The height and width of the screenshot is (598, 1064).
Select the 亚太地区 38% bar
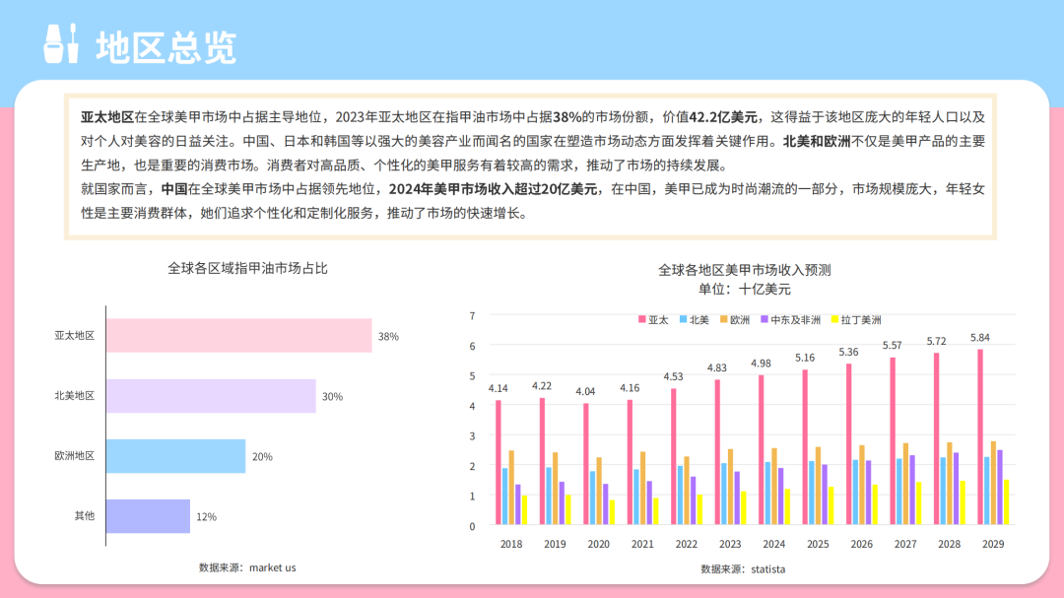pos(238,335)
